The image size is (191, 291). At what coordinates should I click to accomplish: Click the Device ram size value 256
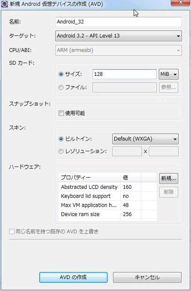127,214
